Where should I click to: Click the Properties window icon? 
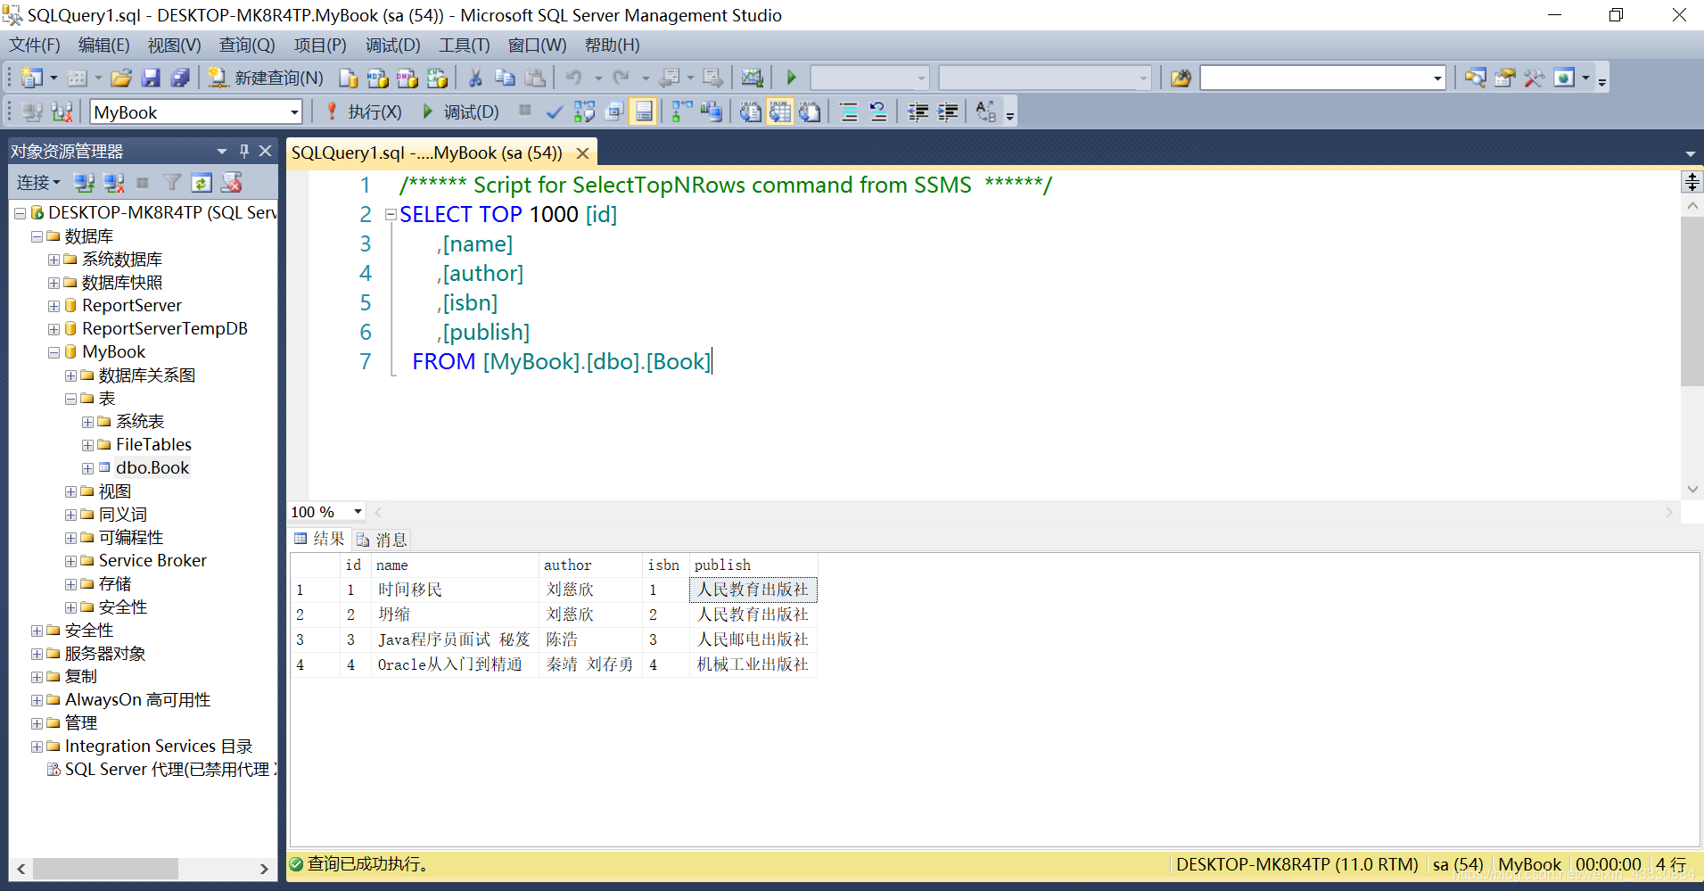click(1505, 78)
